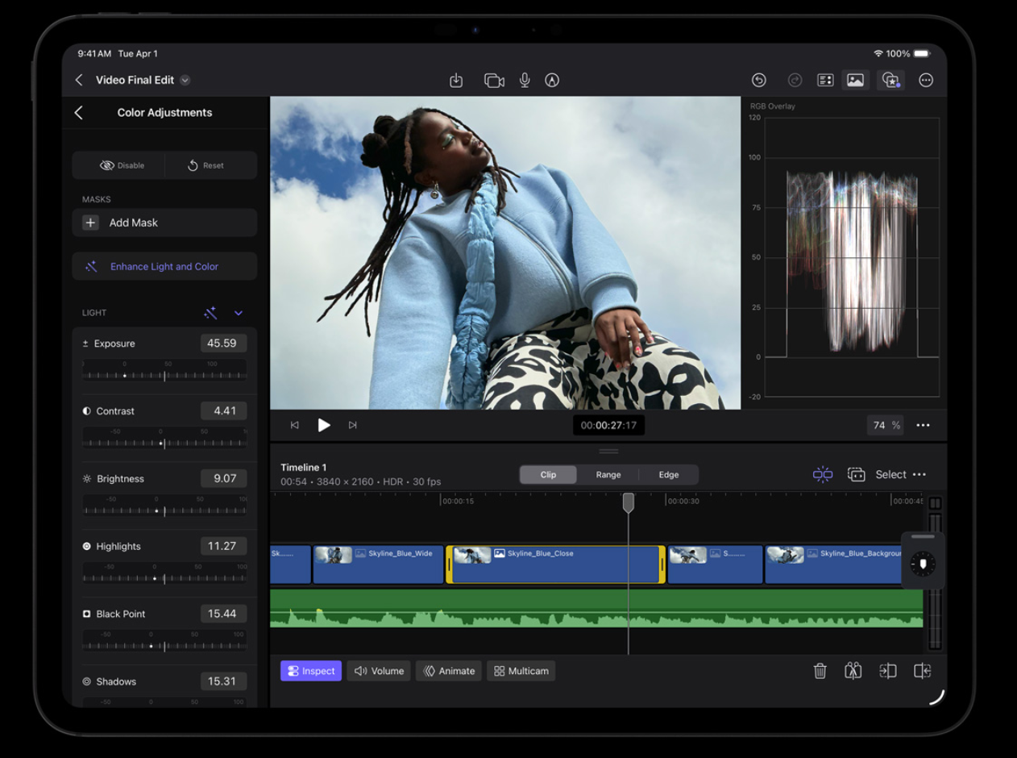Click the Exposure slider track
The image size is (1017, 758).
tap(164, 375)
